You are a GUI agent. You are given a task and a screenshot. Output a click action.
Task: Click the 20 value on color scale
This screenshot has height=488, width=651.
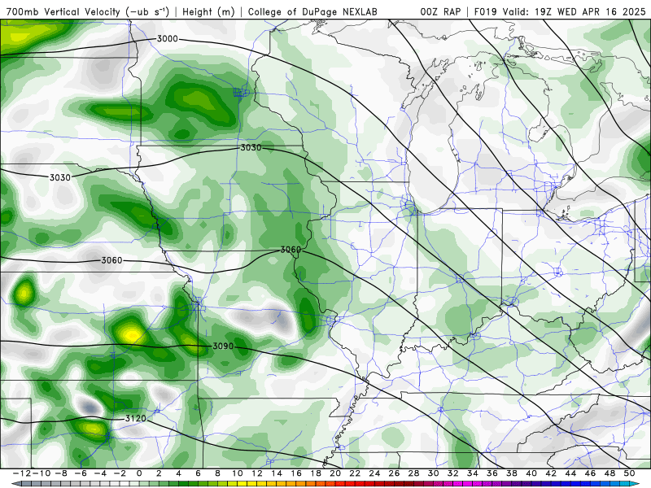[335, 473]
